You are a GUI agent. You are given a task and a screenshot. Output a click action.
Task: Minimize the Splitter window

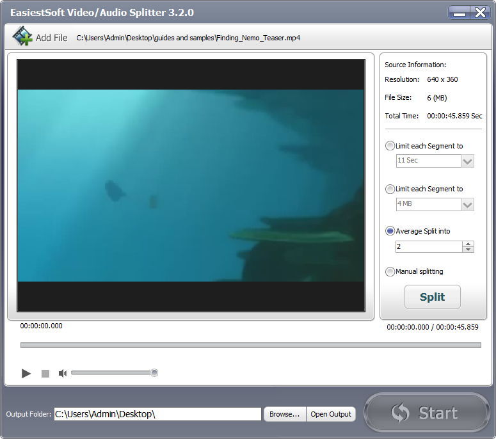(x=459, y=13)
